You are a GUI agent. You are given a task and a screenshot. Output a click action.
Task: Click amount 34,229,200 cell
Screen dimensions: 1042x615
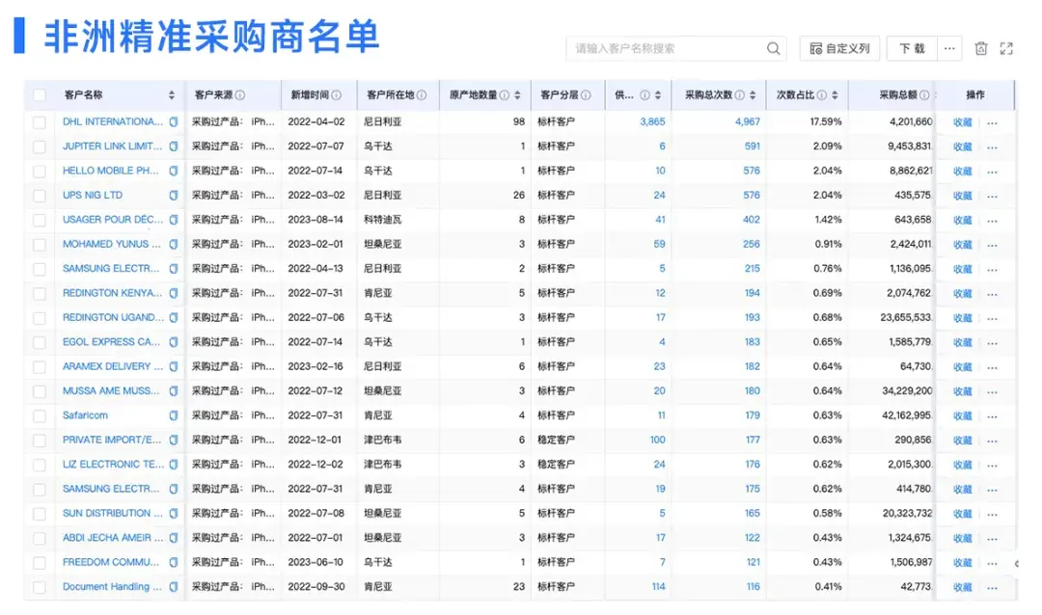coord(907,390)
